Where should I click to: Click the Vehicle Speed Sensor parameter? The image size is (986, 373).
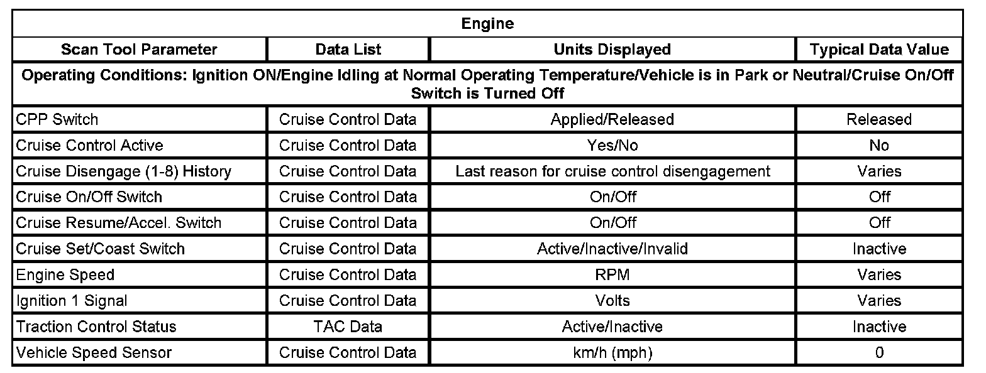(93, 352)
